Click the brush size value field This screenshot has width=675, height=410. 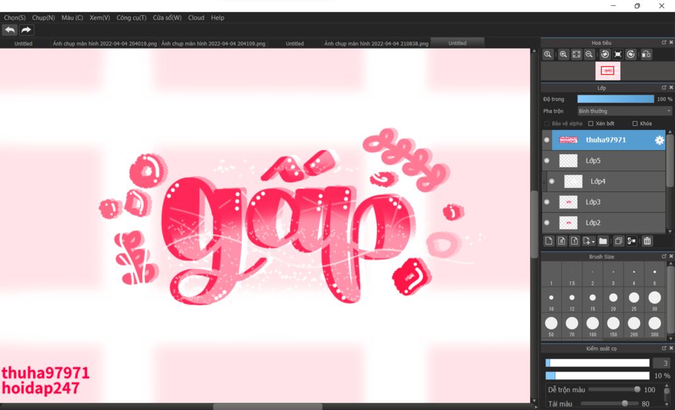click(663, 363)
